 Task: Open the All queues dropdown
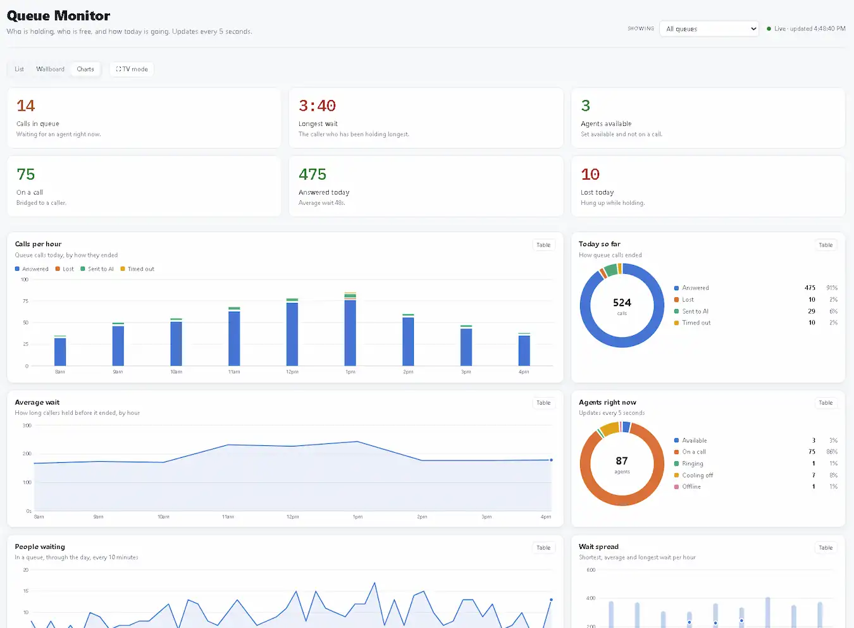[709, 28]
